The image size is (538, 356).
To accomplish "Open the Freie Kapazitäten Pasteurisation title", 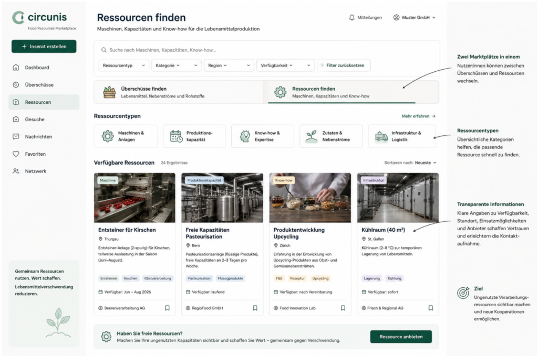I will pos(208,233).
